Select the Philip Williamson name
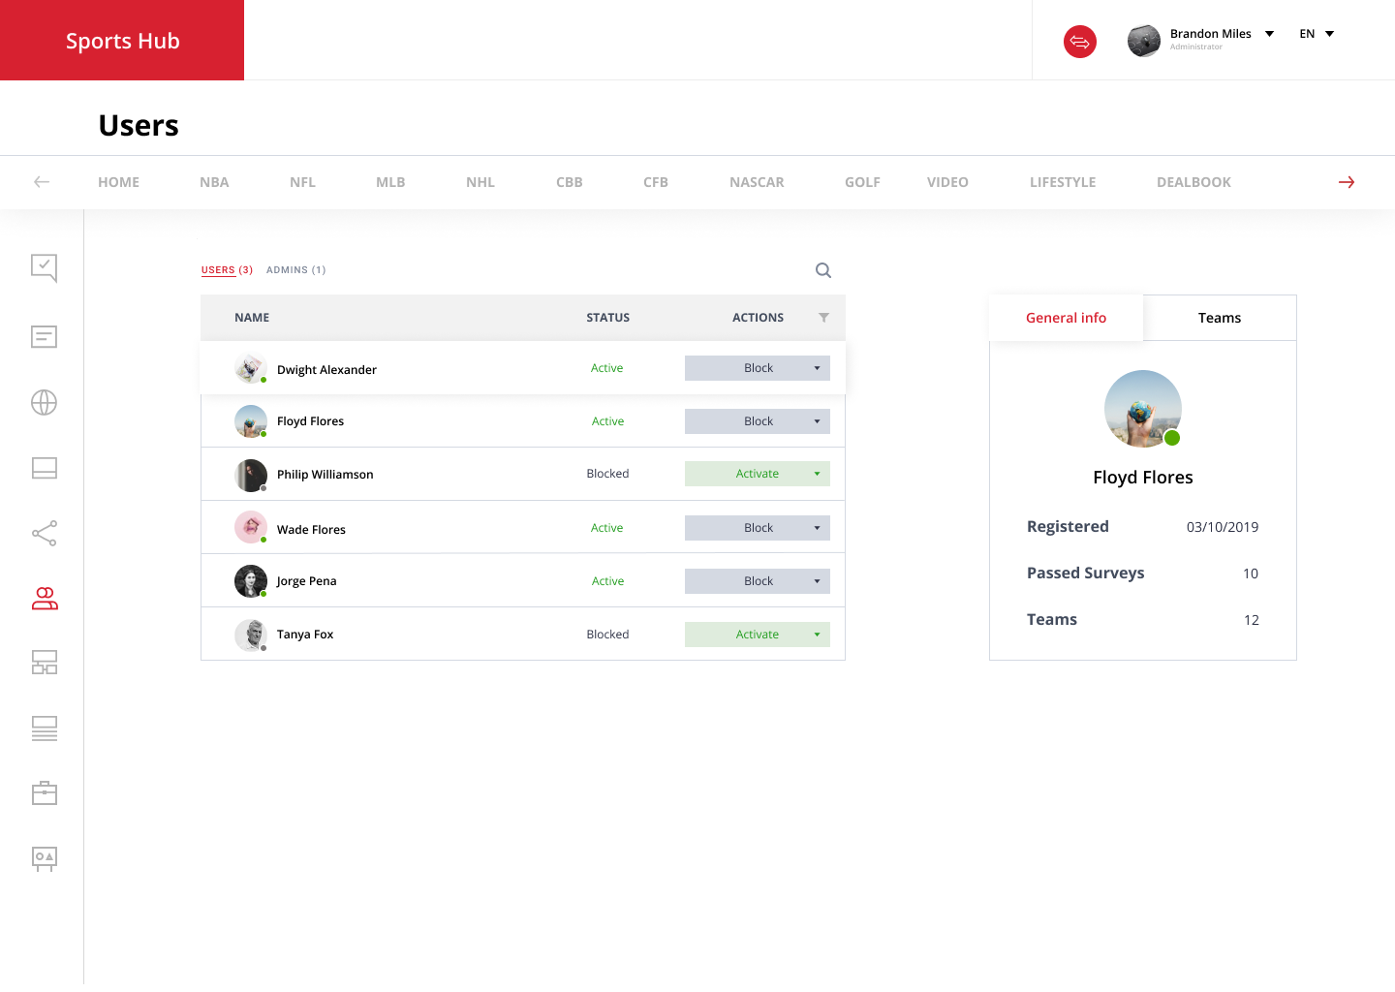This screenshot has height=992, width=1395. [x=325, y=475]
